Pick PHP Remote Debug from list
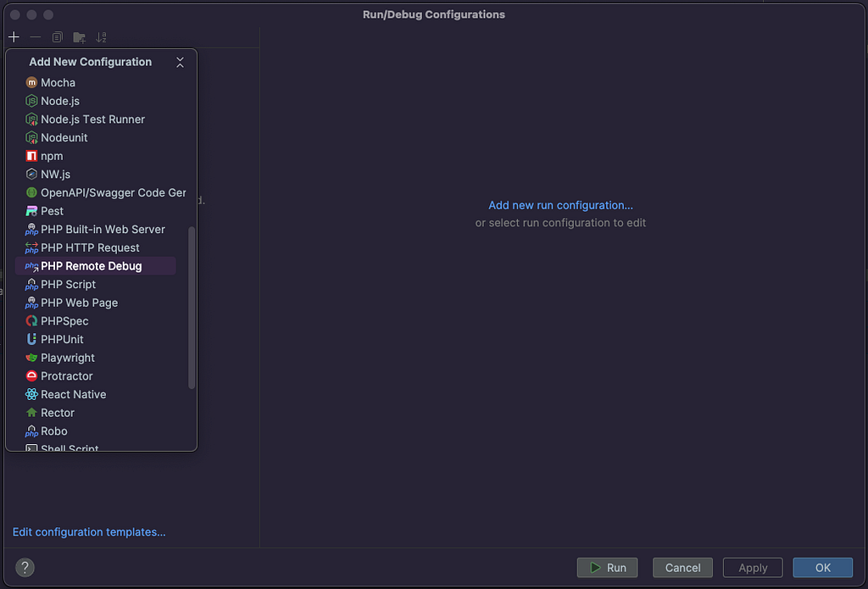Screen dimensions: 868x589 (96, 266)
